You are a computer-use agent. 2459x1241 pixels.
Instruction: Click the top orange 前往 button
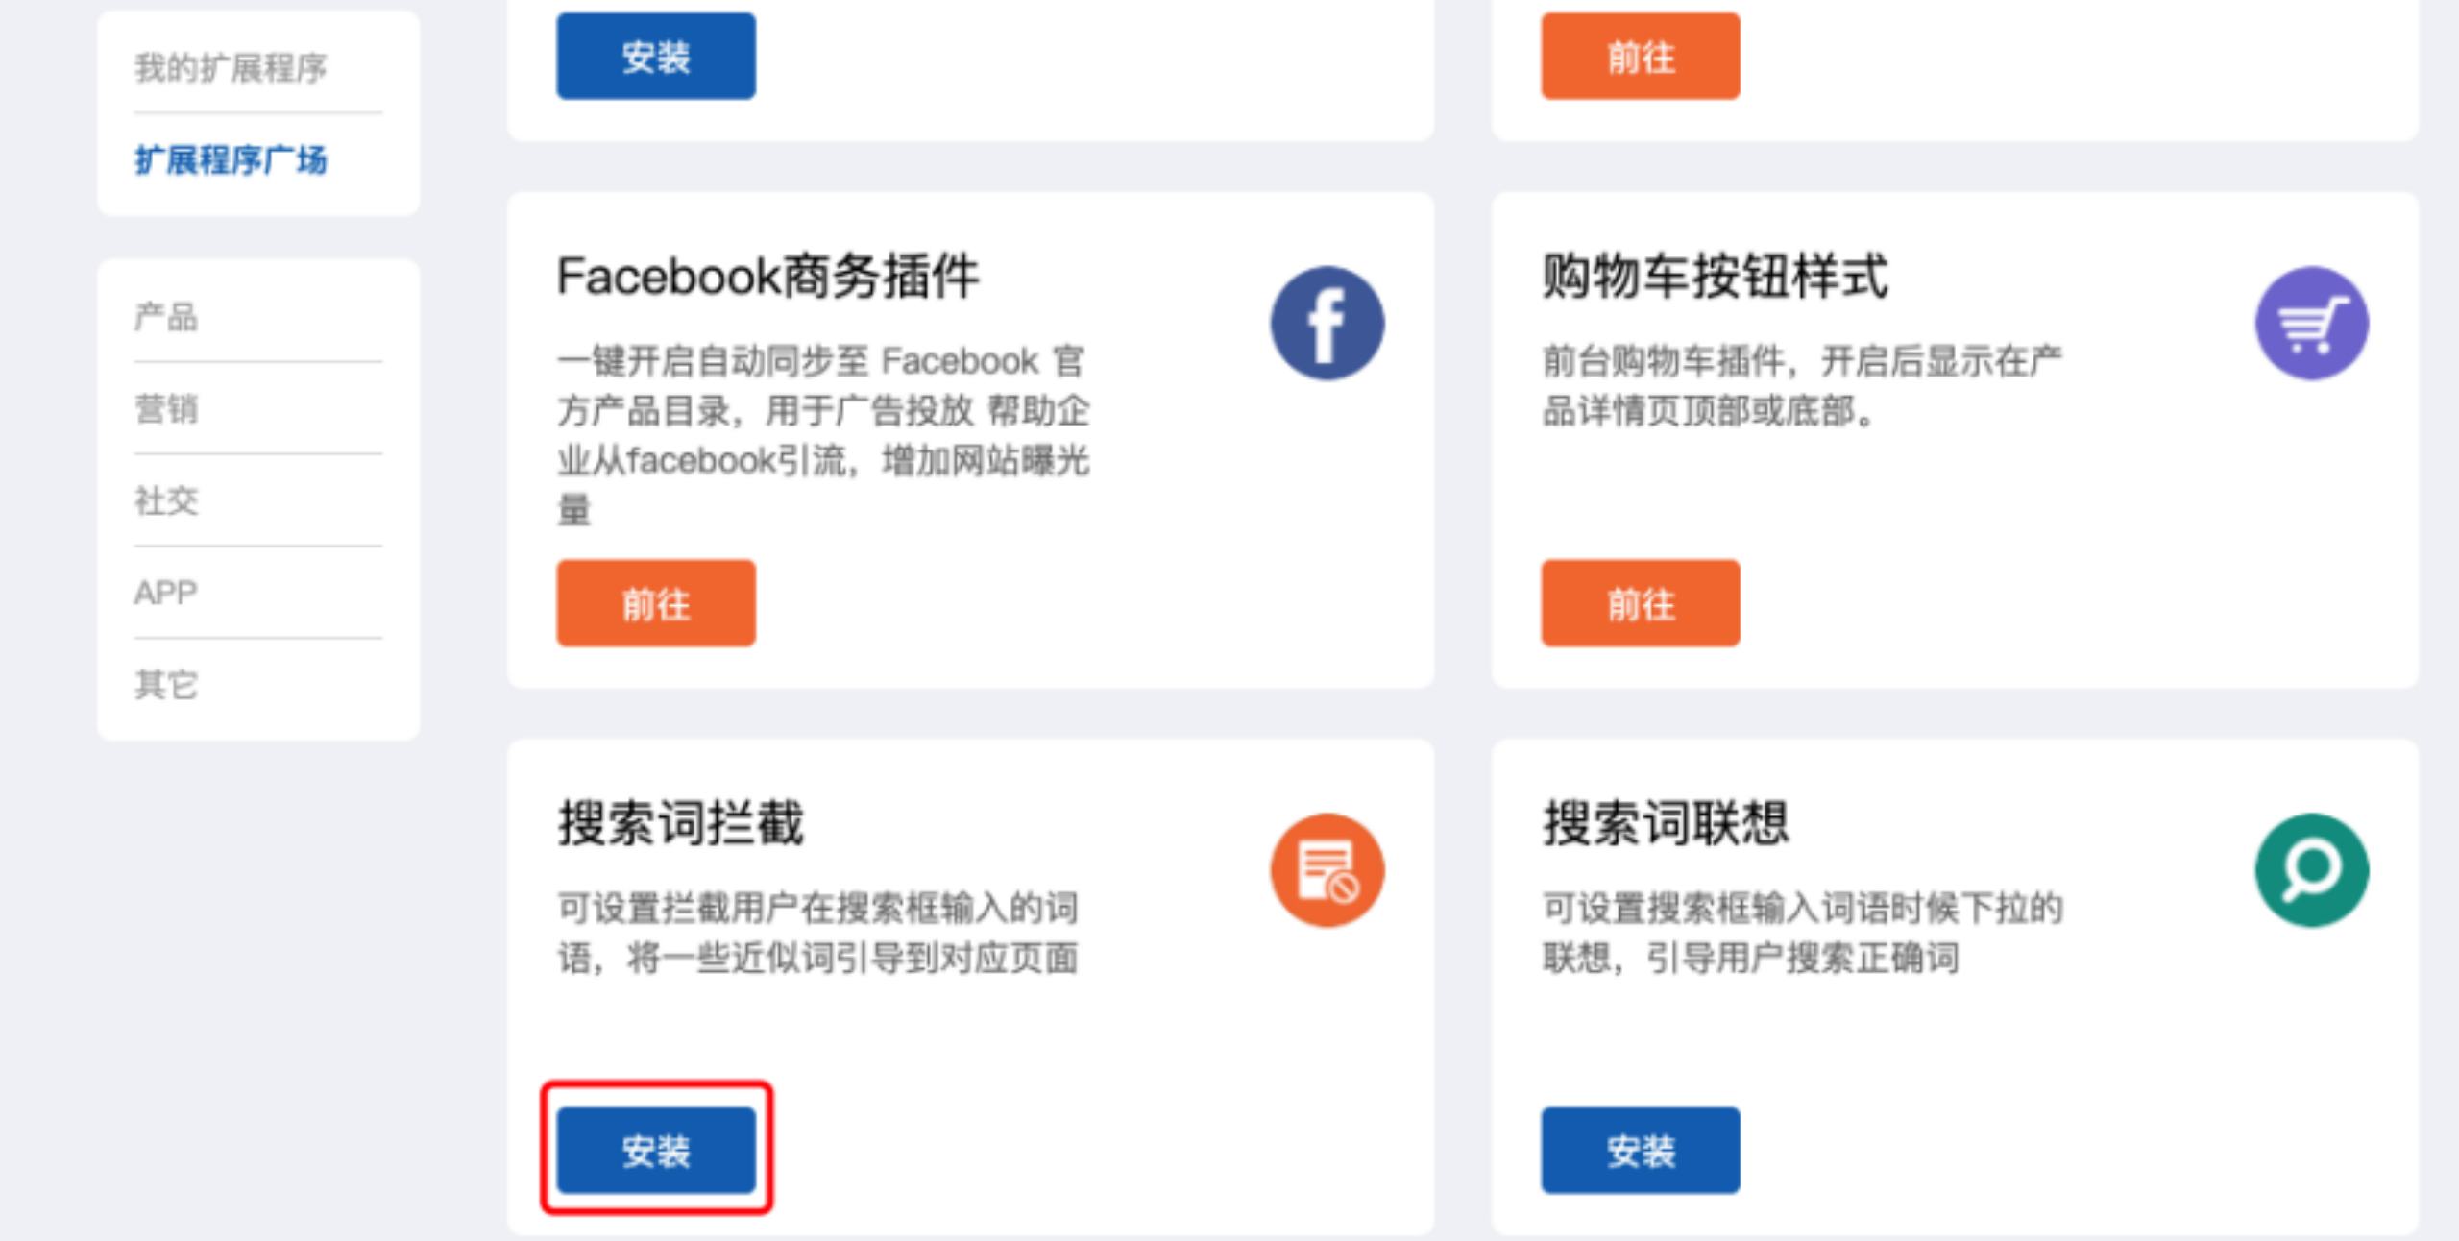1641,56
